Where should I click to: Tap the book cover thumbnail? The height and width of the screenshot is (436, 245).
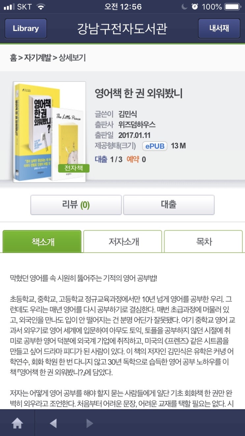[49, 132]
